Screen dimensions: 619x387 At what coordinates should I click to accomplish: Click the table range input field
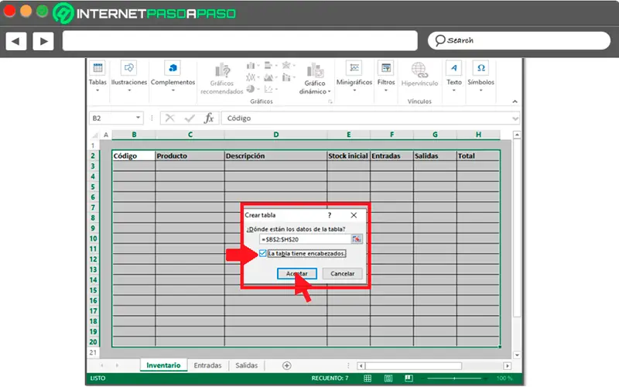pyautogui.click(x=306, y=239)
